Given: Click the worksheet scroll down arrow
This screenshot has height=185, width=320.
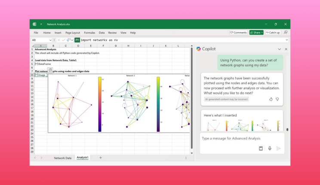Looking at the screenshot, I should coord(192,153).
